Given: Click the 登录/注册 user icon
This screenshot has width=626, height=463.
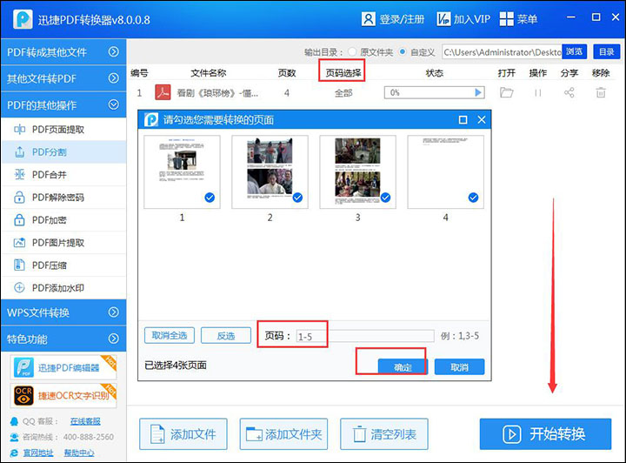Looking at the screenshot, I should [368, 19].
